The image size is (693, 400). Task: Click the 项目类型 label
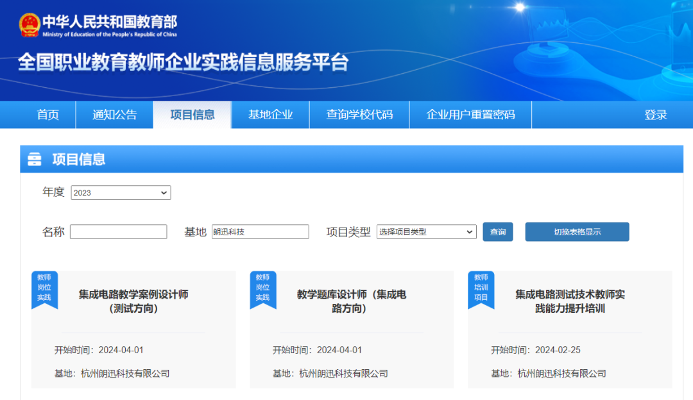(348, 232)
